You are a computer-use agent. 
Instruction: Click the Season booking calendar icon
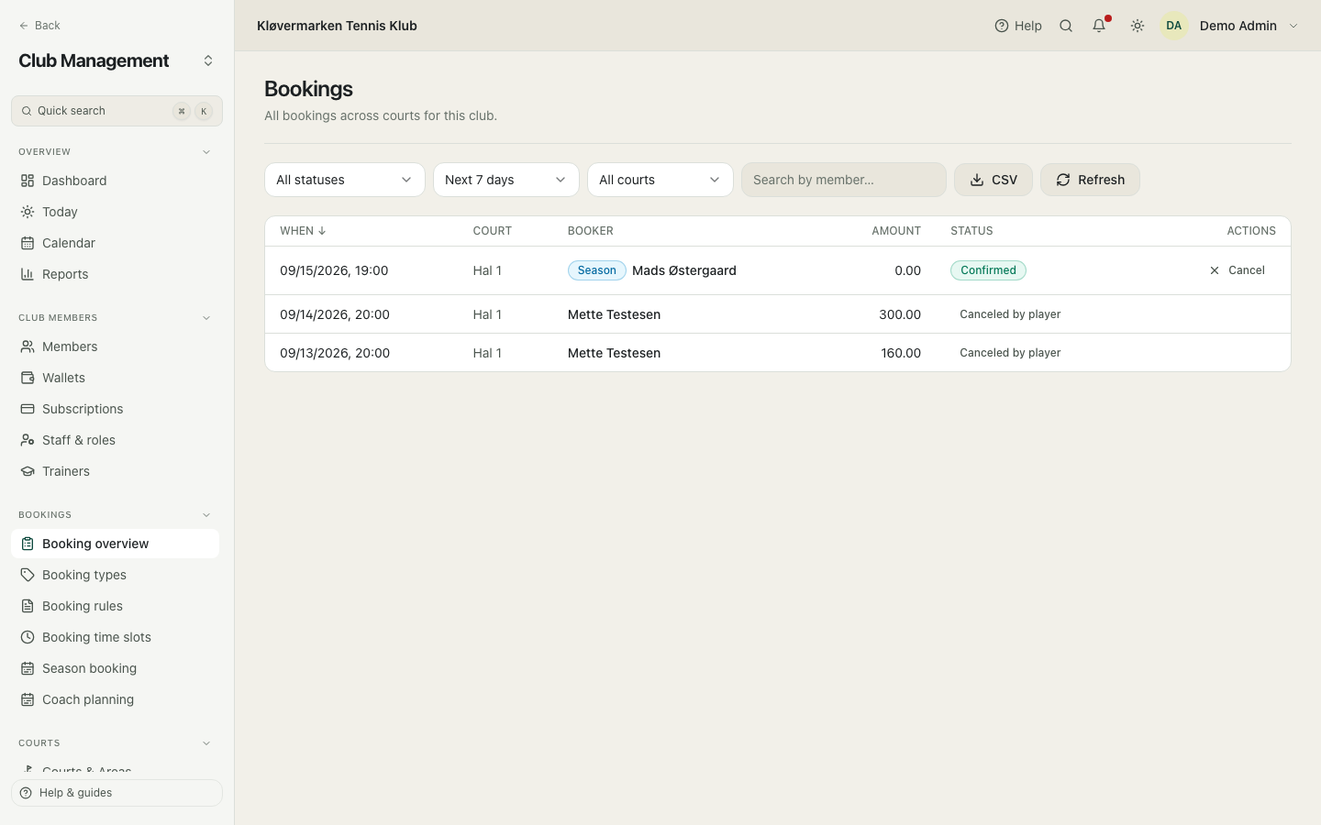28,668
